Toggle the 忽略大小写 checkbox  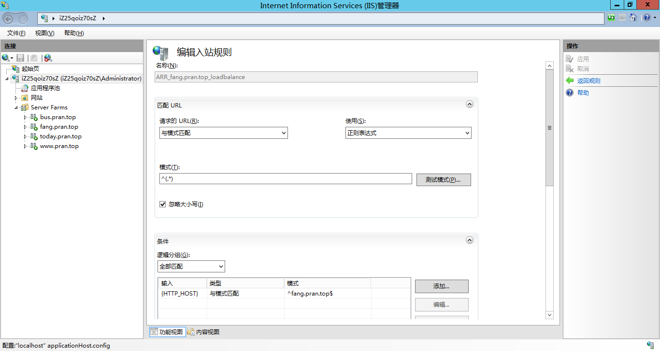(x=163, y=204)
